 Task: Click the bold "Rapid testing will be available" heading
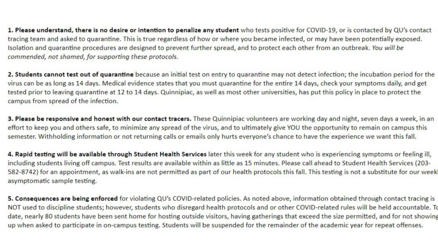[107, 154]
